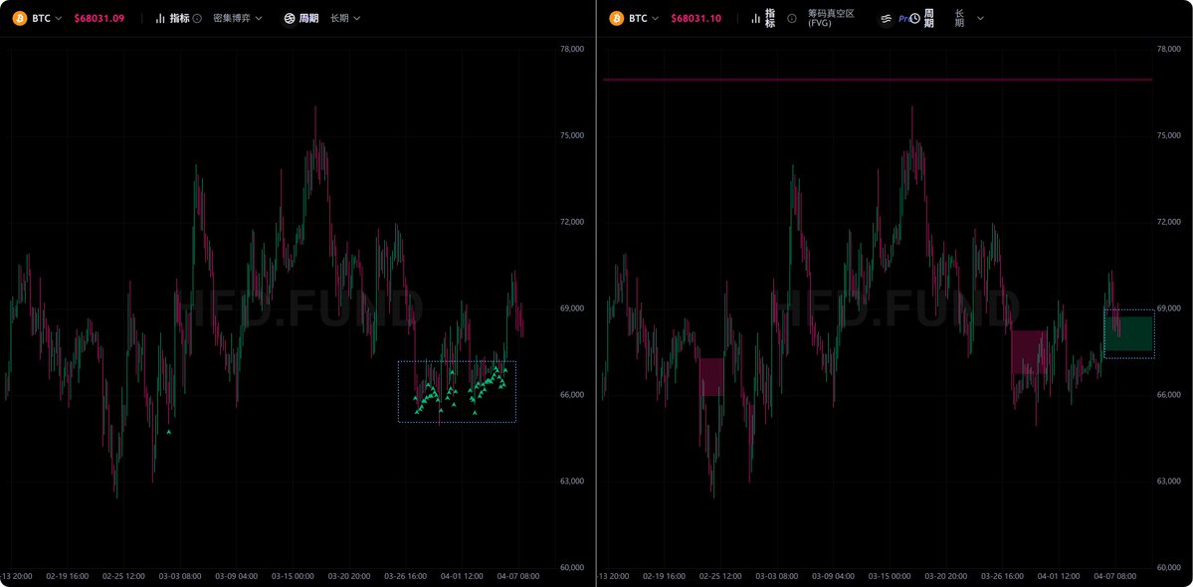Click the 72,000 axis label in left chart

[571, 222]
